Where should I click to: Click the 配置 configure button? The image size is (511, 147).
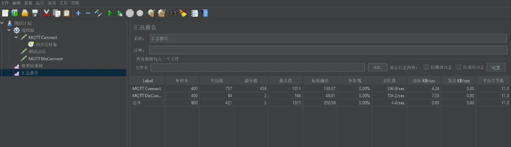pyautogui.click(x=496, y=67)
